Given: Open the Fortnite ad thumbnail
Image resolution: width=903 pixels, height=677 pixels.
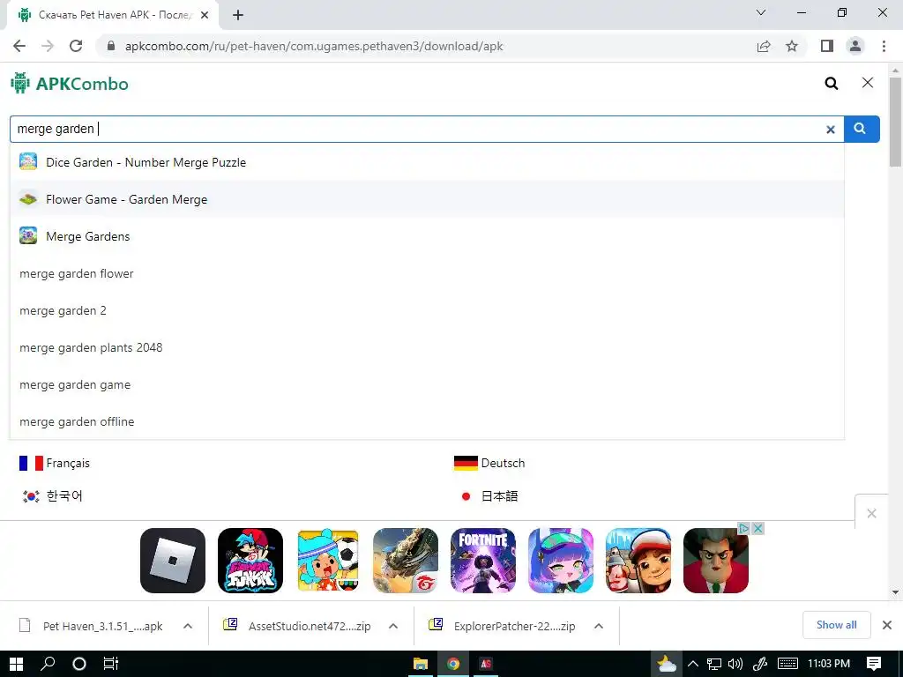Looking at the screenshot, I should (x=483, y=560).
